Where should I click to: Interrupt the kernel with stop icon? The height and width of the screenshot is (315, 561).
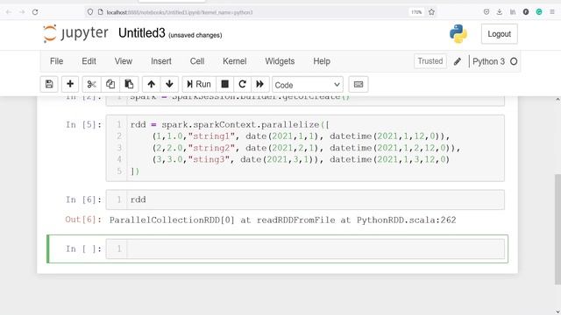(224, 84)
